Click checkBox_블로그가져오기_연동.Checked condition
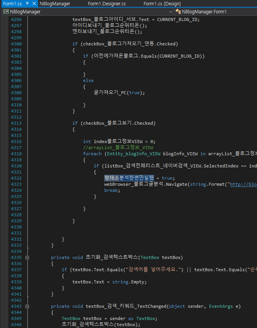 (129, 44)
